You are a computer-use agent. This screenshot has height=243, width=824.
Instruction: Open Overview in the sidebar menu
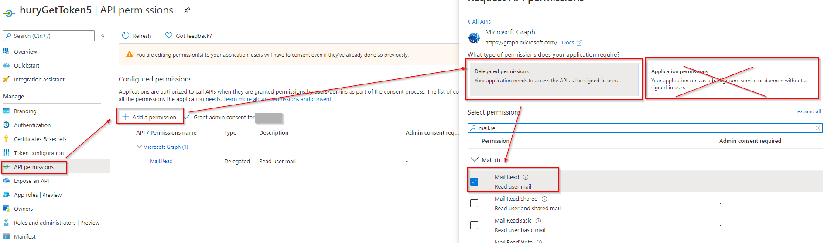pos(25,51)
